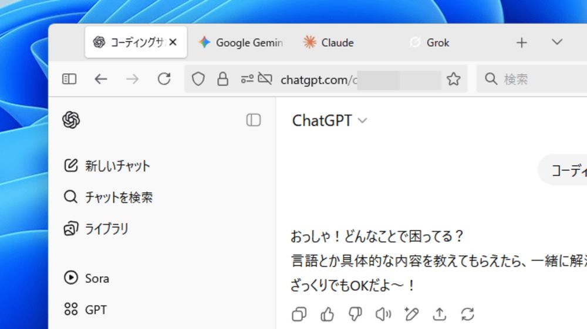Open the ChatGPT model selector dropdown

pyautogui.click(x=329, y=121)
